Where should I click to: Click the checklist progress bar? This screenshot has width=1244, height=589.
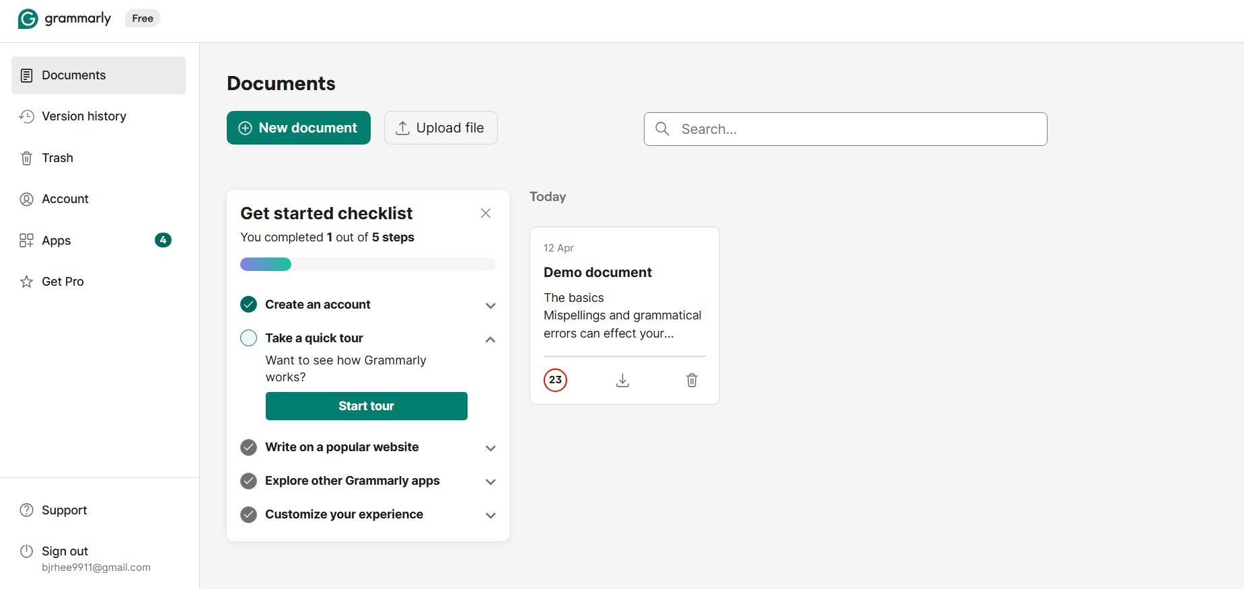pyautogui.click(x=368, y=264)
